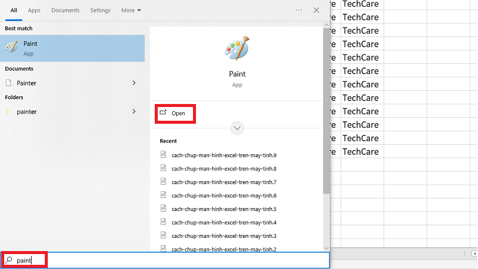Select the Paint best match result

[72, 48]
